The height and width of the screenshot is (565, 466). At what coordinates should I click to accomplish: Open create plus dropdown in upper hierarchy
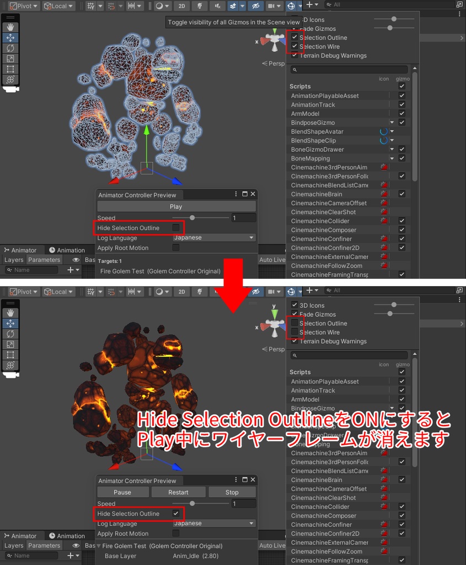coord(312,4)
